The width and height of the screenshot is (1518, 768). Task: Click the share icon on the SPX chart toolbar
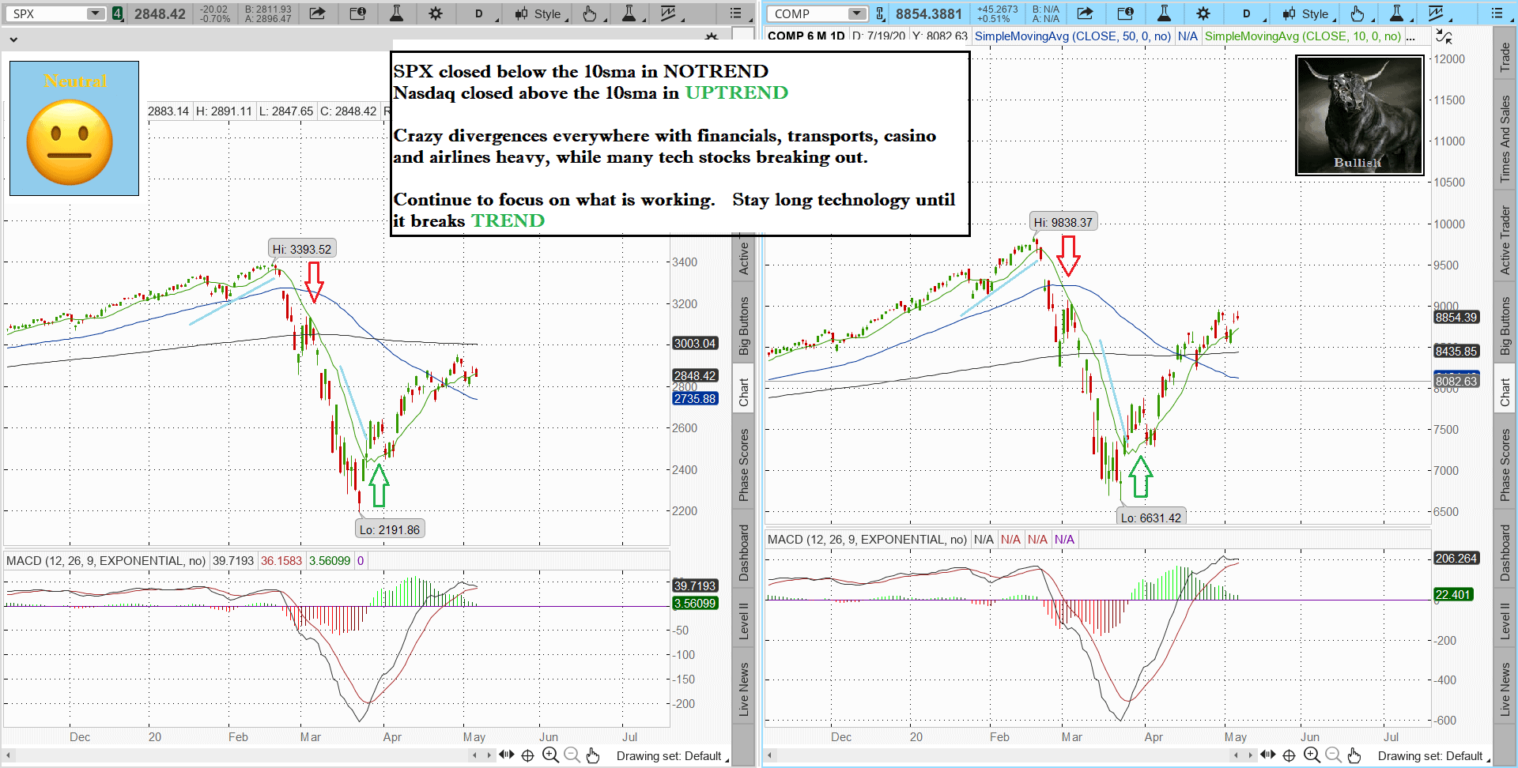[x=317, y=13]
